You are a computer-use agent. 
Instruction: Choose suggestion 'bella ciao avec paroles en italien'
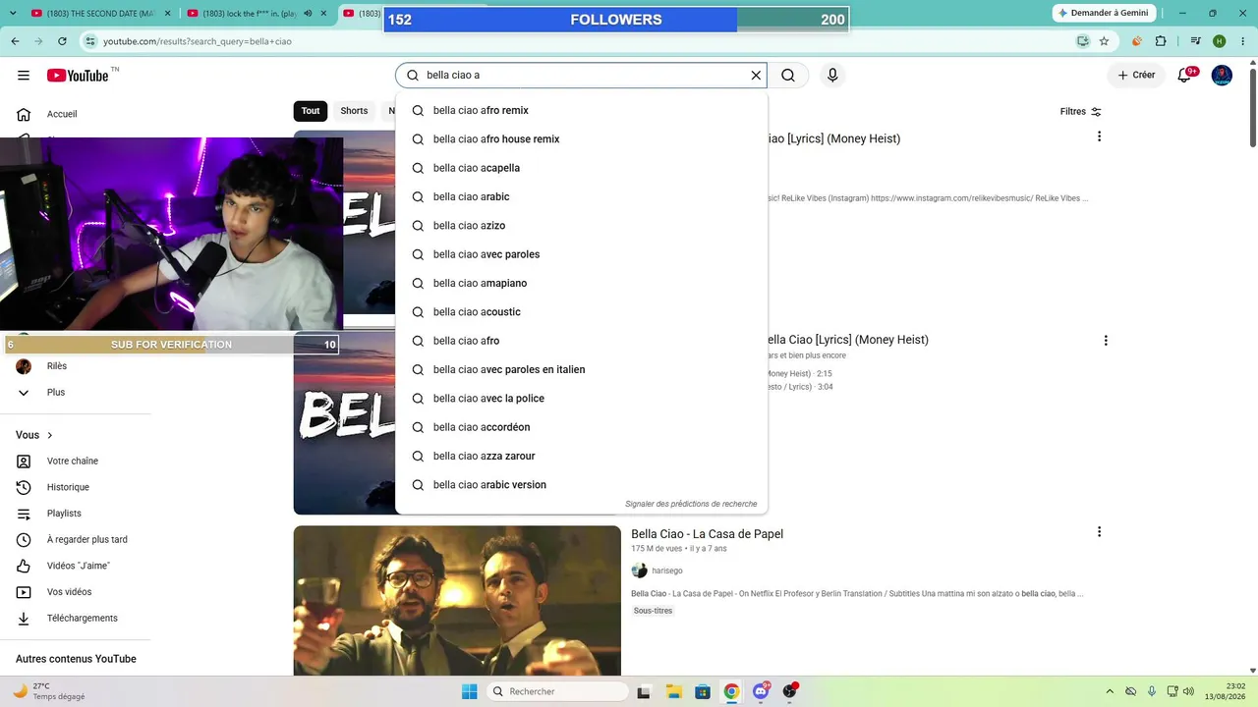581,369
